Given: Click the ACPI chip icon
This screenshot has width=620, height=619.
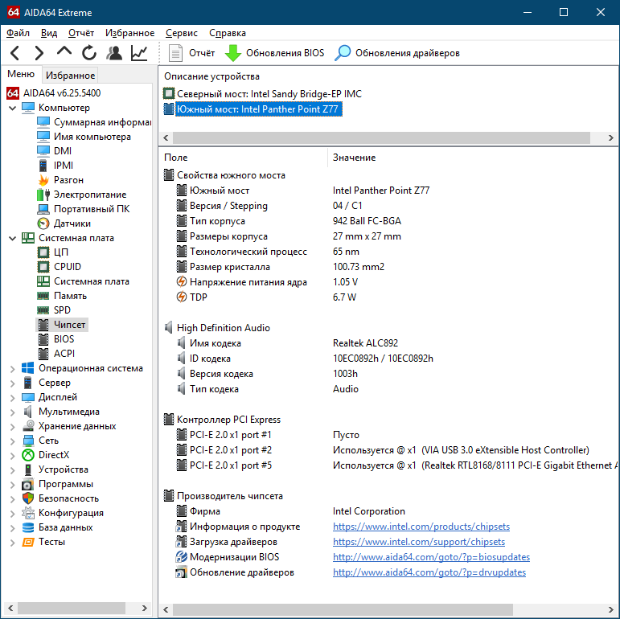Looking at the screenshot, I should [43, 354].
